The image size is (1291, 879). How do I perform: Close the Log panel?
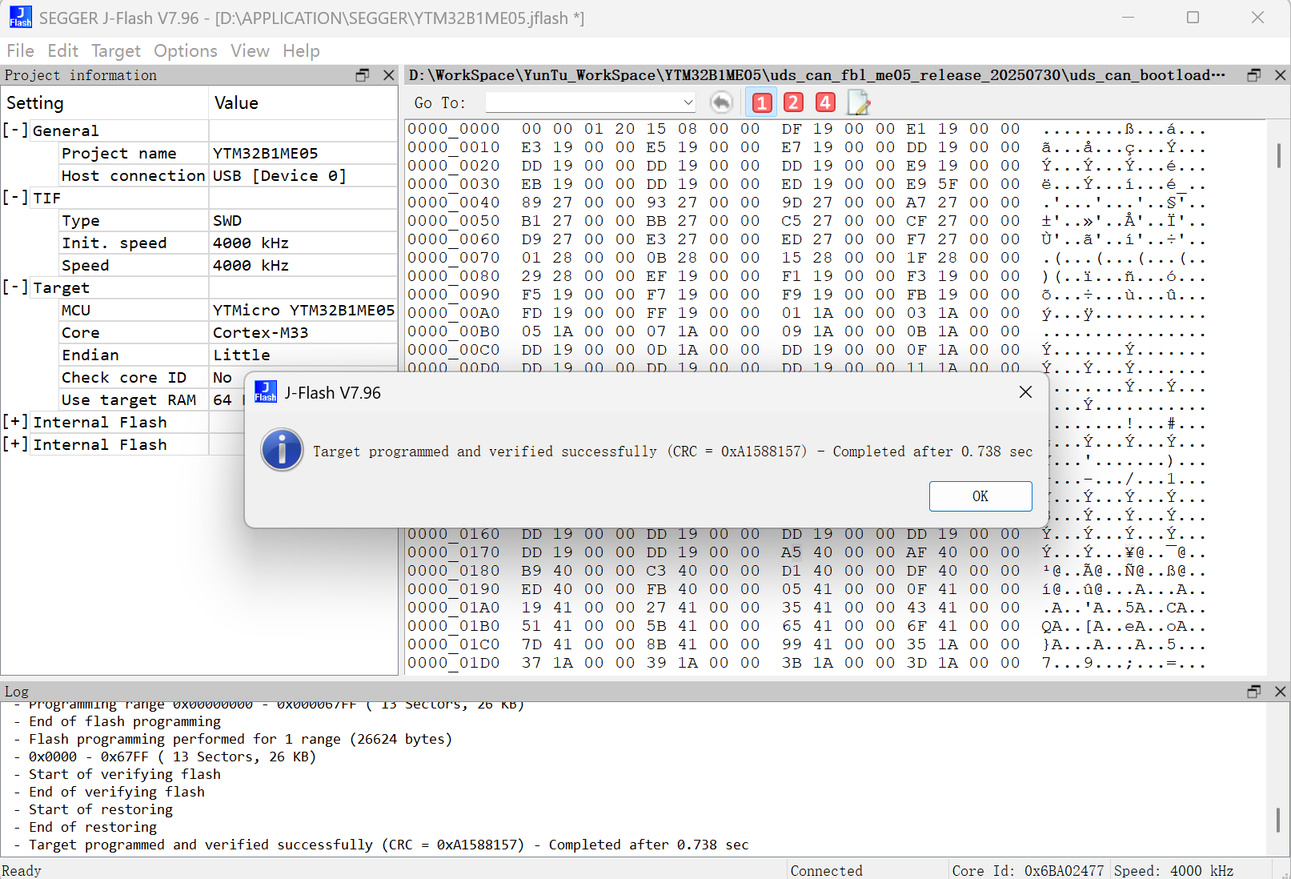coord(1280,691)
